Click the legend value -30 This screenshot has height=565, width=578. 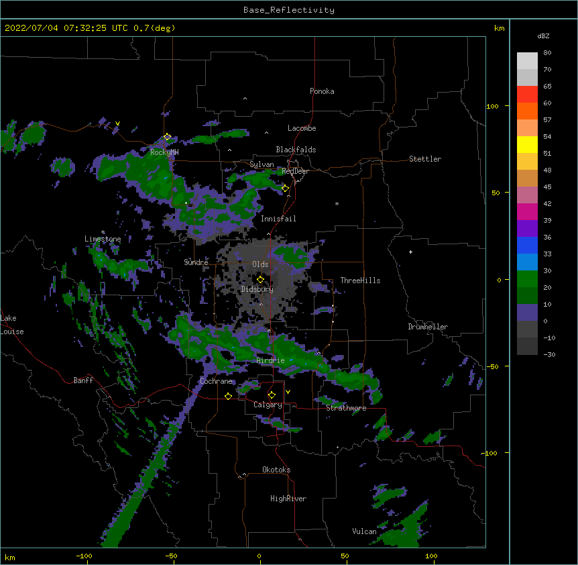pos(549,354)
